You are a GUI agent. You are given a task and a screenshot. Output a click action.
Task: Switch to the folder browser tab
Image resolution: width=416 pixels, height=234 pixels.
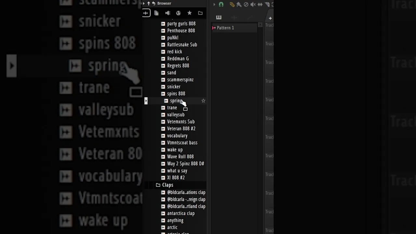point(200,13)
